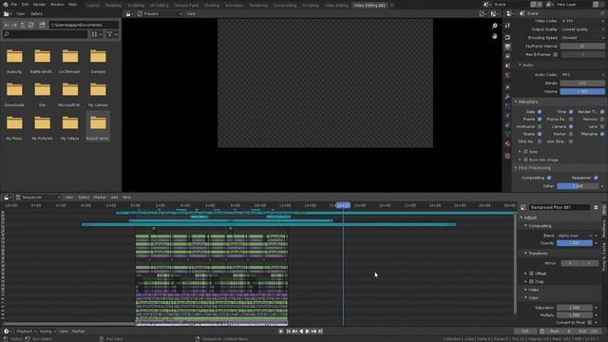Toggle the Frame metadata checkbox
The image size is (608, 342).
(540, 119)
